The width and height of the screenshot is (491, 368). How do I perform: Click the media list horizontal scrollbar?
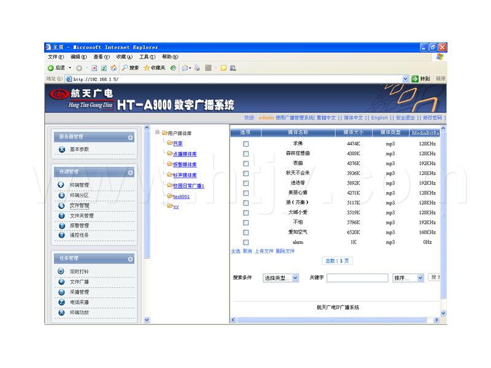[331, 320]
